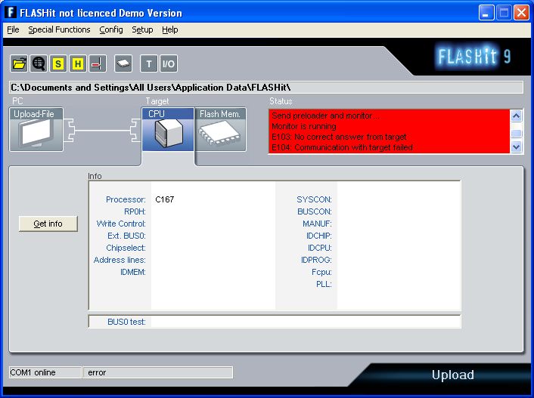Click the status log scrollbar thumb
Screen dimensions: 534x398
pyautogui.click(x=517, y=133)
